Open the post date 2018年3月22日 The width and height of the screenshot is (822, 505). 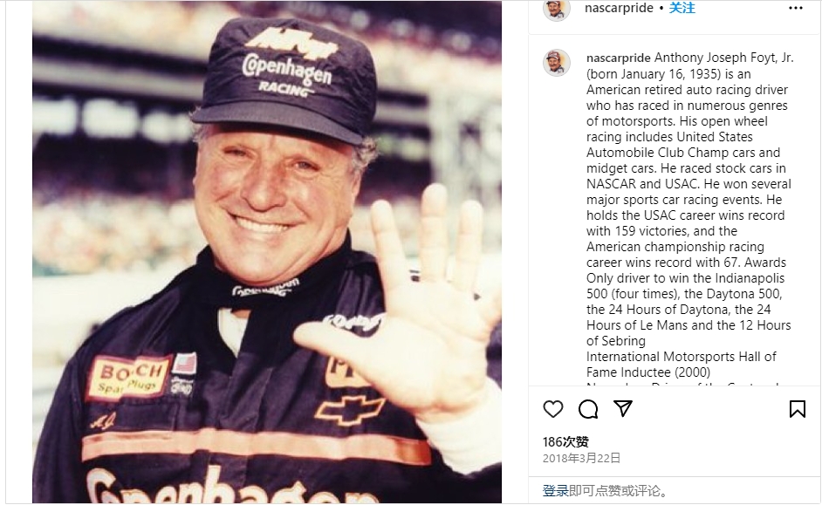coord(581,459)
